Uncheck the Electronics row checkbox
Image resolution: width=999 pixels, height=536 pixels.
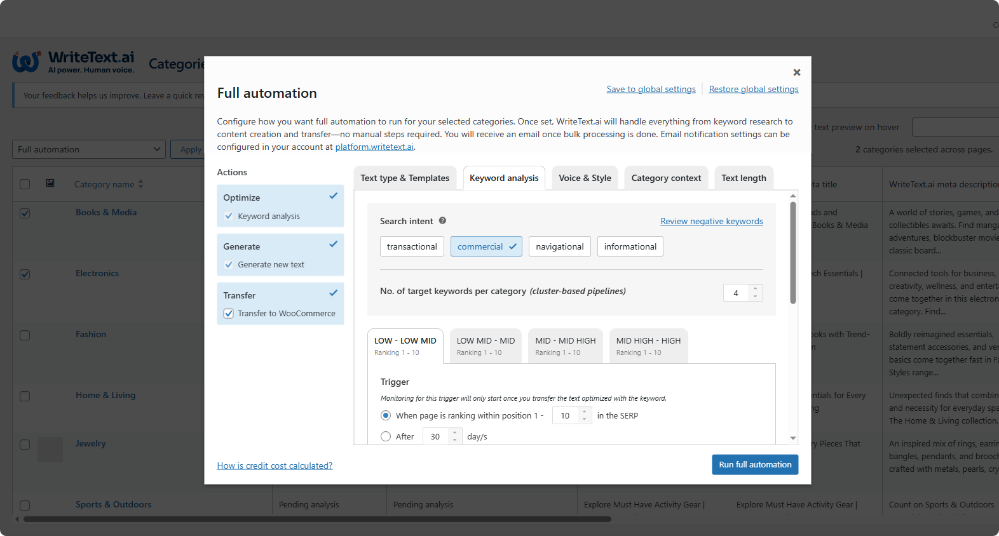[25, 274]
